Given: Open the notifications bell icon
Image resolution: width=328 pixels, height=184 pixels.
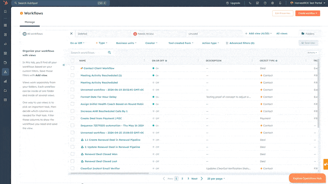Looking at the screenshot, I should tap(280, 3).
